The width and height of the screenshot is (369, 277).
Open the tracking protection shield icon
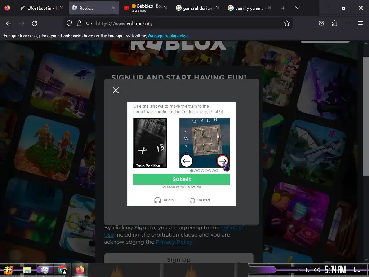(x=69, y=23)
